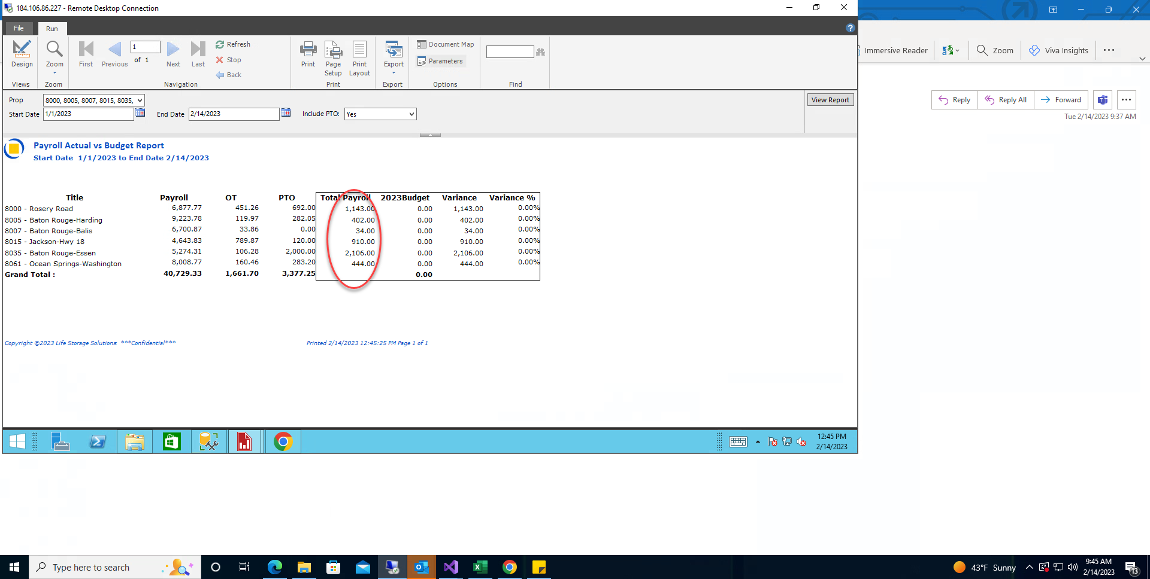Open Server Manager on remote taskbar
The image size is (1150, 579).
pos(60,441)
